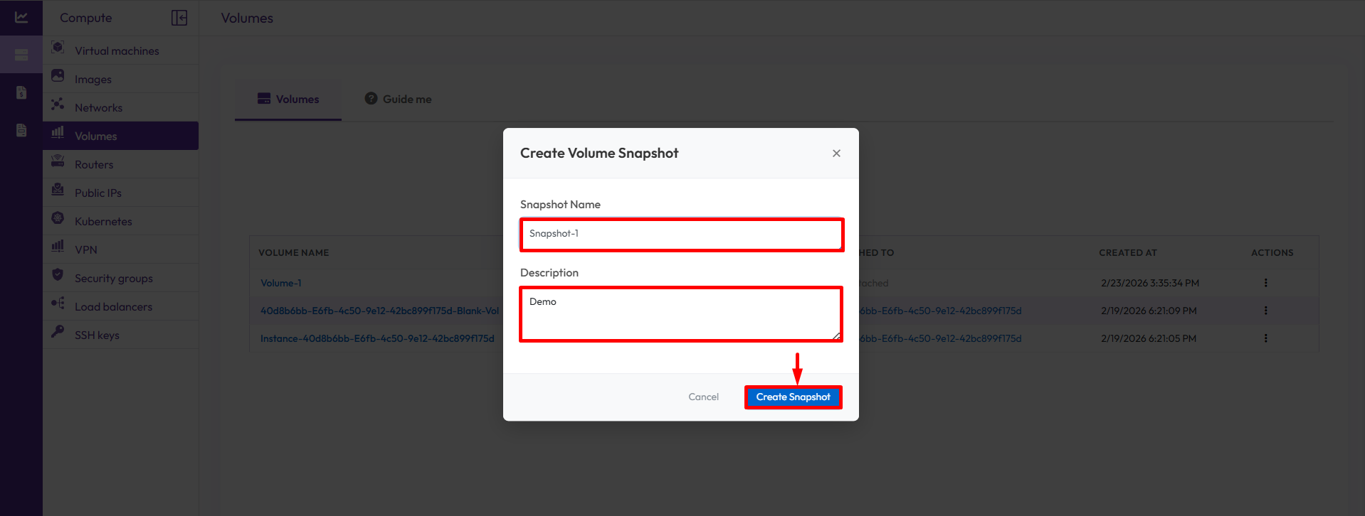
Task: Click the SSH keys key icon
Action: point(58,332)
